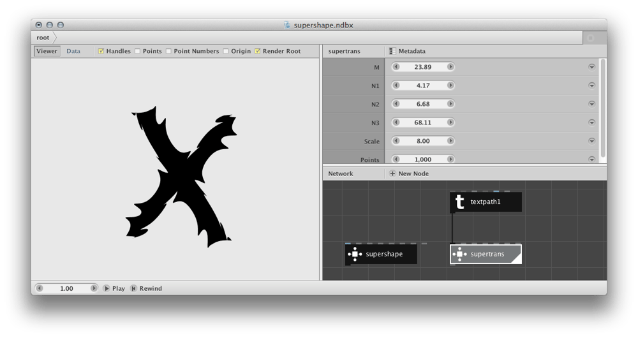Open the M parameter dropdown menu
638x338 pixels.
[591, 67]
